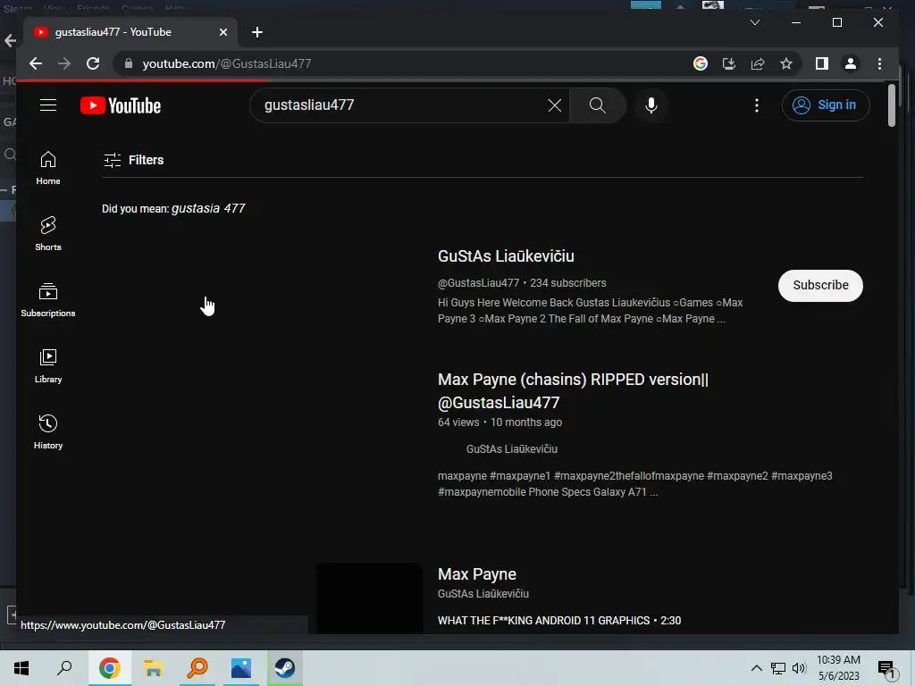915x686 pixels.
Task: Show hidden system tray icons
Action: point(756,668)
